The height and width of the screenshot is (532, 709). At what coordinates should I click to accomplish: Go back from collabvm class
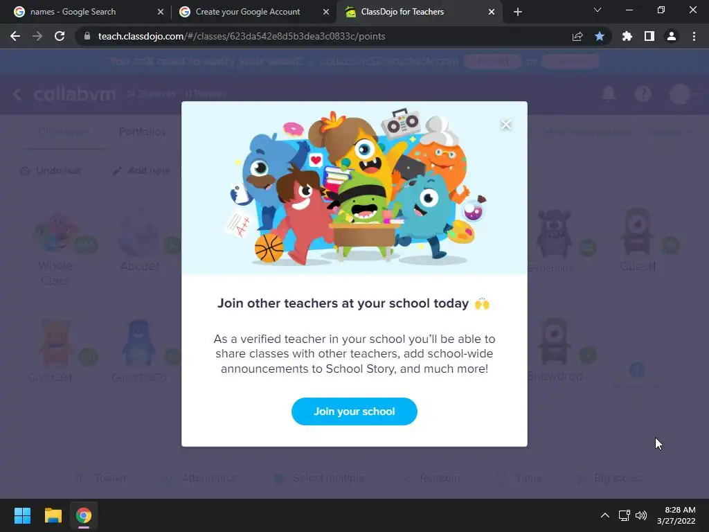pyautogui.click(x=17, y=94)
